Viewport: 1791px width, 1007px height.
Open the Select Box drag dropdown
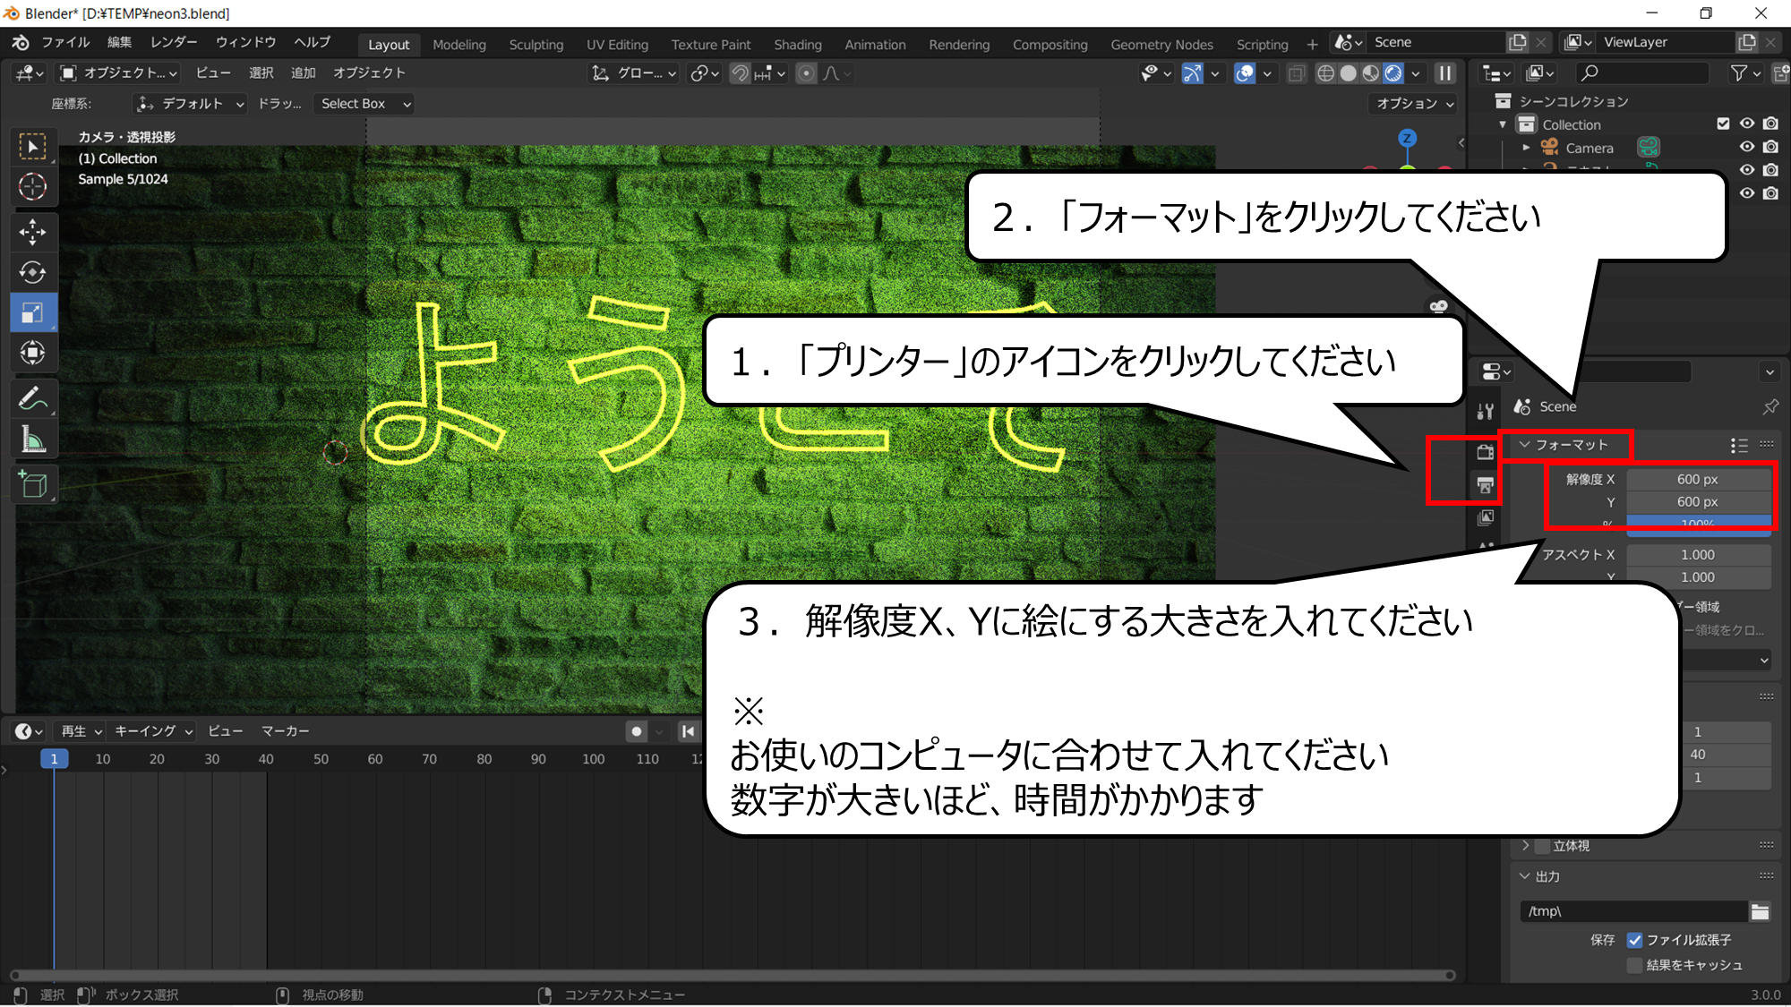click(x=365, y=104)
